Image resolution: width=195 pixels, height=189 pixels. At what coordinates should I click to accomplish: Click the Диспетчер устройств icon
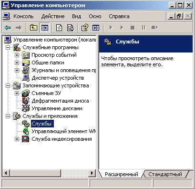coord(26,78)
